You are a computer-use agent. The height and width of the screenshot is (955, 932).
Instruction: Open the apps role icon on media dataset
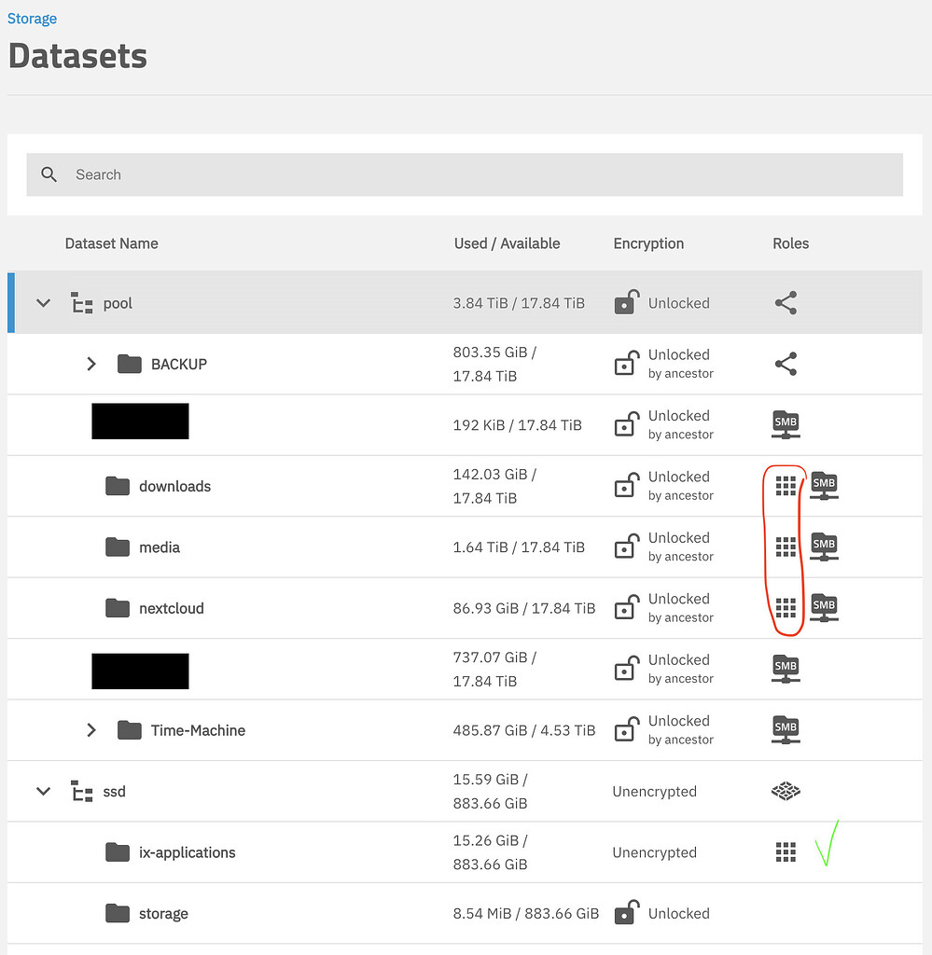pyautogui.click(x=785, y=547)
